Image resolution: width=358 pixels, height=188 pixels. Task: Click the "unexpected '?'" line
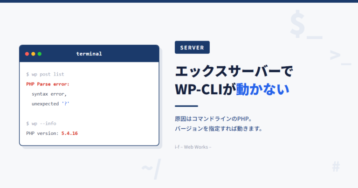[x=50, y=104]
